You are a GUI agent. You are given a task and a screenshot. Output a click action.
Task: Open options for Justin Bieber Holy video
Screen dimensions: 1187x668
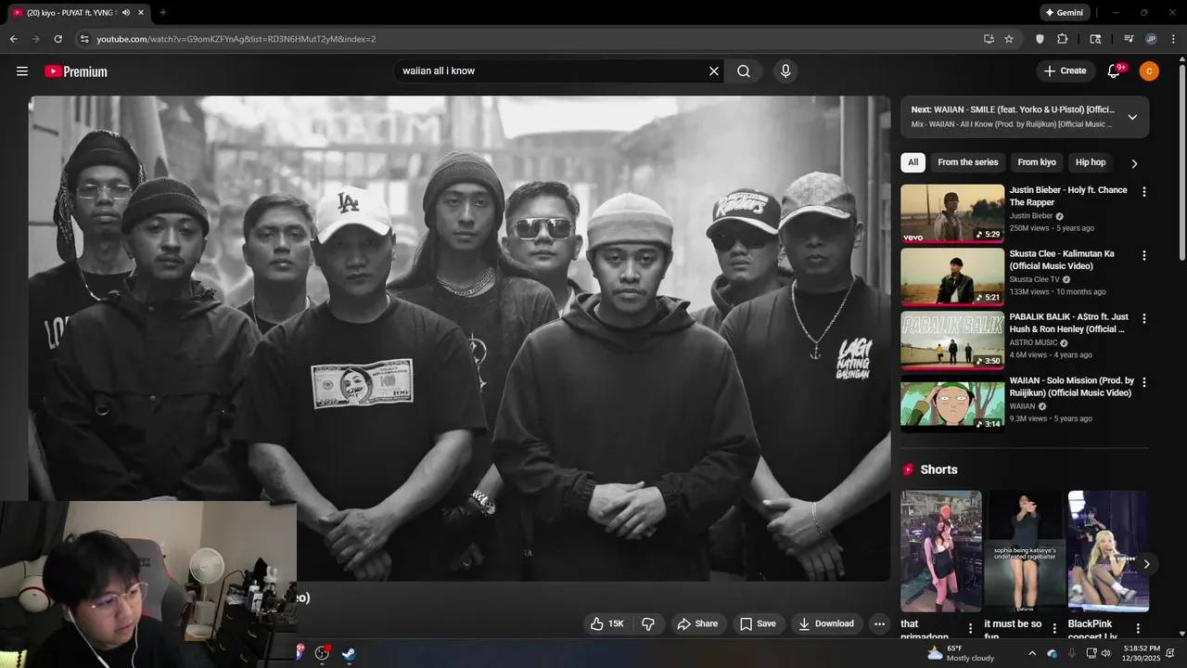pos(1143,192)
